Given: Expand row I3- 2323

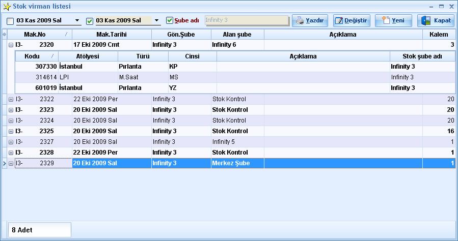Looking at the screenshot, I should (x=11, y=110).
